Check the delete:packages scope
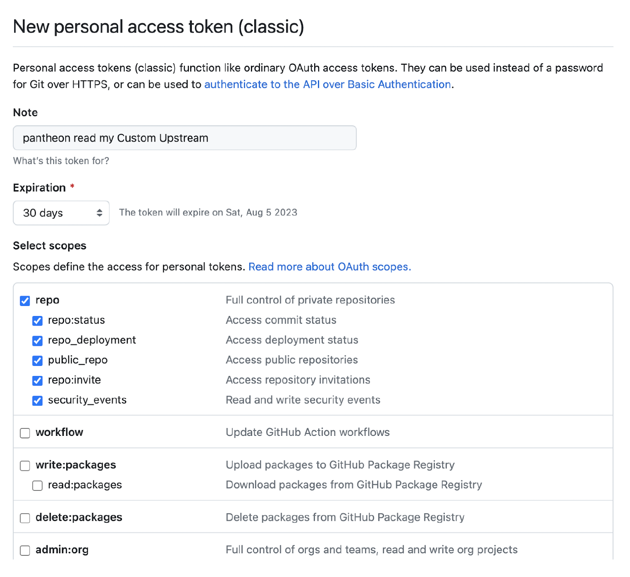The image size is (630, 577). click(x=25, y=518)
